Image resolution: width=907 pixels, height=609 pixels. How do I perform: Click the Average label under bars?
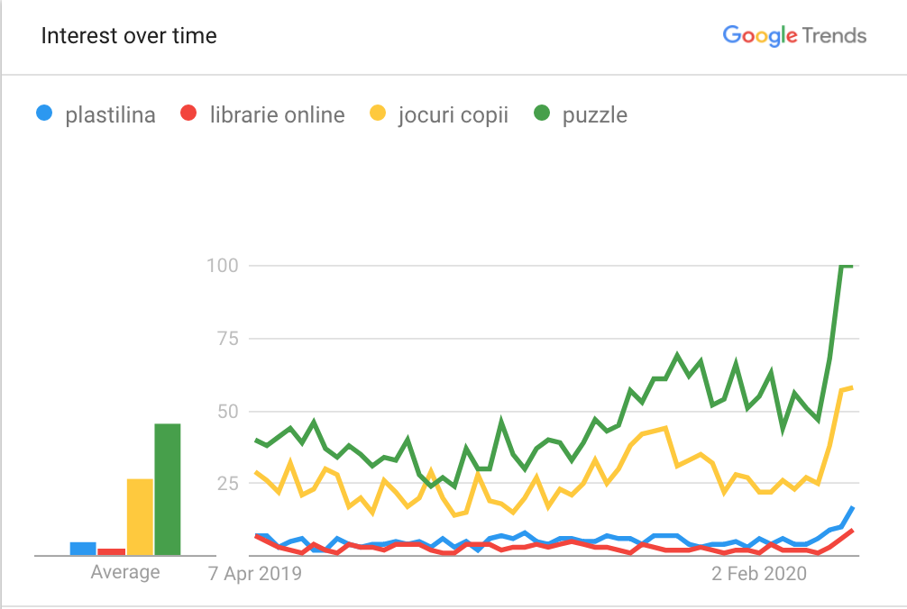(x=125, y=572)
